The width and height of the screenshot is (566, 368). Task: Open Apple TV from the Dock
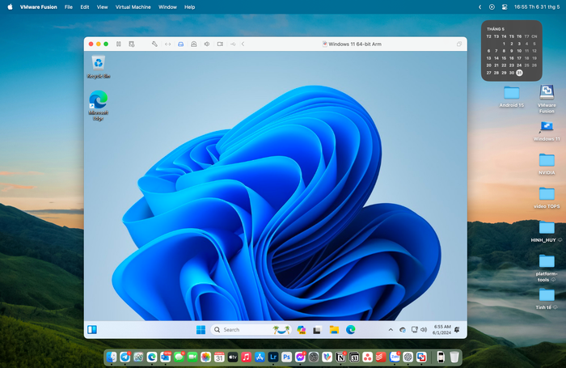pyautogui.click(x=233, y=357)
